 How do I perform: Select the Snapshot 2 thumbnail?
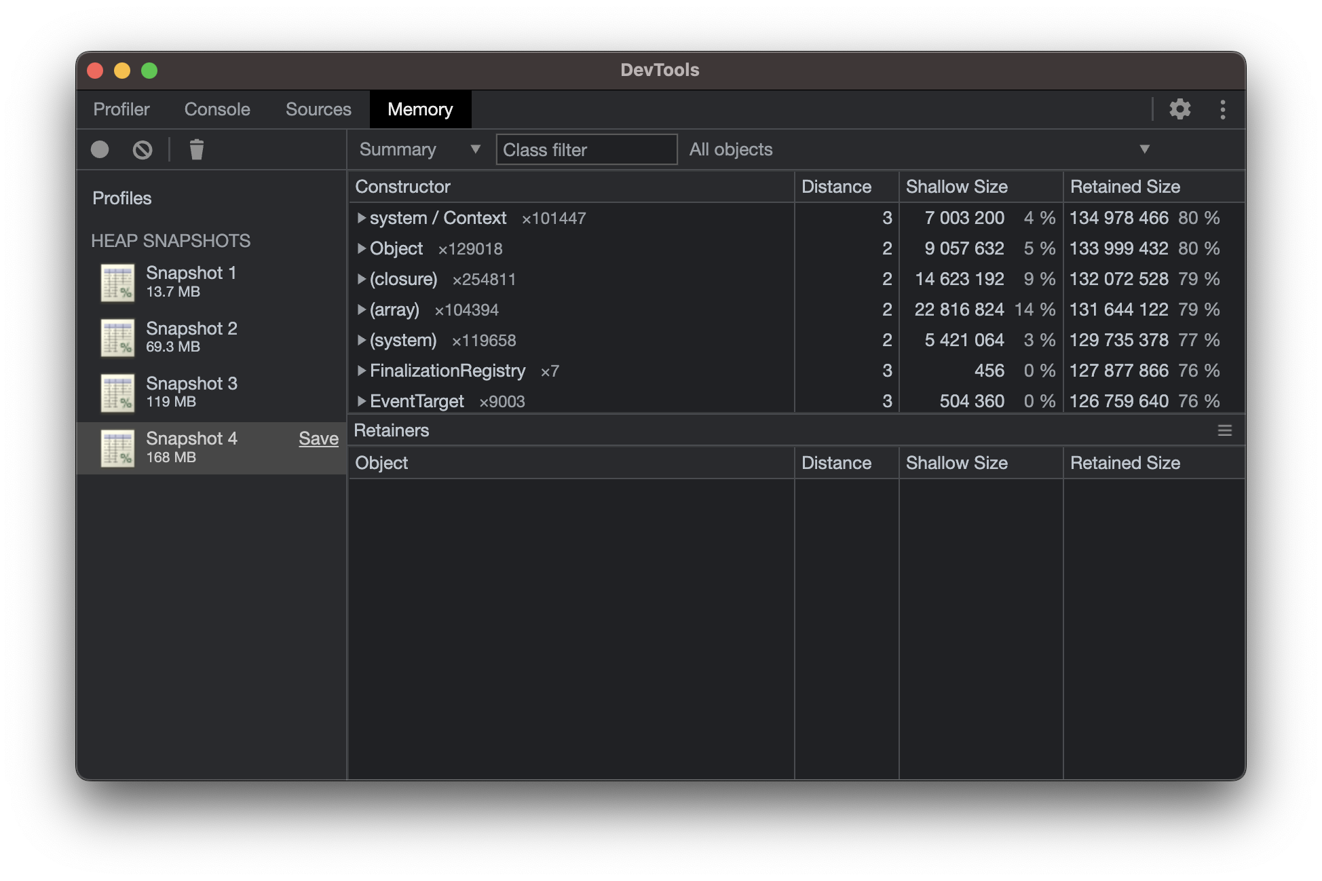click(117, 337)
